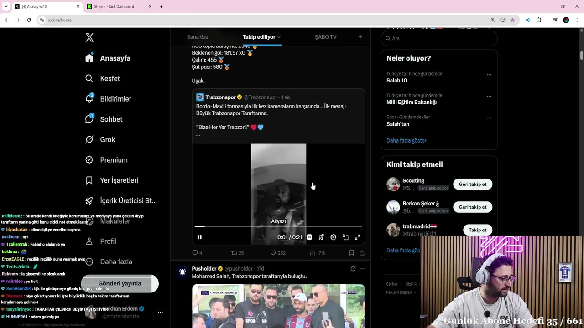Open Chrome tab search dropdown
The height and width of the screenshot is (328, 584).
6,6
